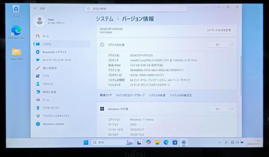Screen dimensions: 269x157
Task: Click the DESKTOP-VF9TL05 name in the top card
Action: tap(111, 29)
